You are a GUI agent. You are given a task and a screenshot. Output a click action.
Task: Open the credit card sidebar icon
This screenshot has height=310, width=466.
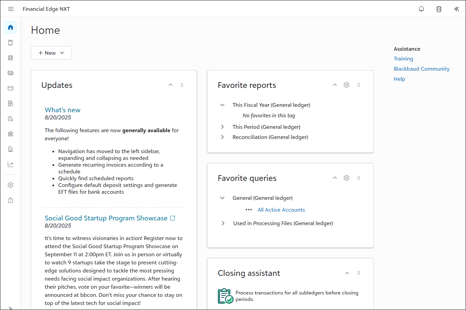coord(10,88)
